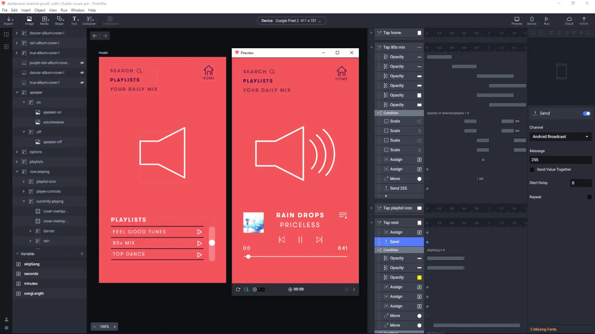The width and height of the screenshot is (595, 334).
Task: Open the Device selector dropdown
Action: [x=292, y=21]
